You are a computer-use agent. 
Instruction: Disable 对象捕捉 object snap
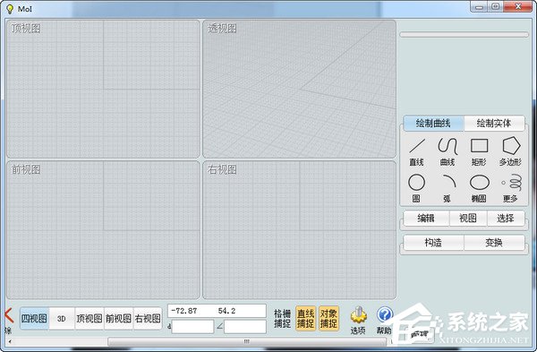328,318
